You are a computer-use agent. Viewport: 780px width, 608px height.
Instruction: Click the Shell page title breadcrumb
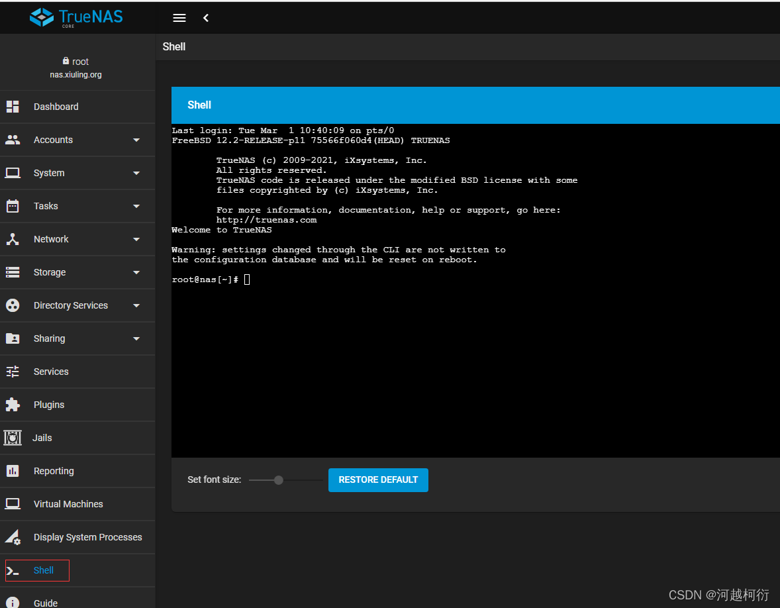click(173, 47)
